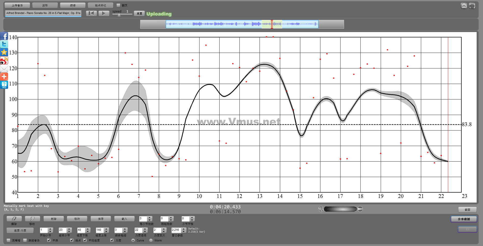The width and height of the screenshot is (483, 246).
Task: Go to home via house icon
Action: tap(464, 6)
